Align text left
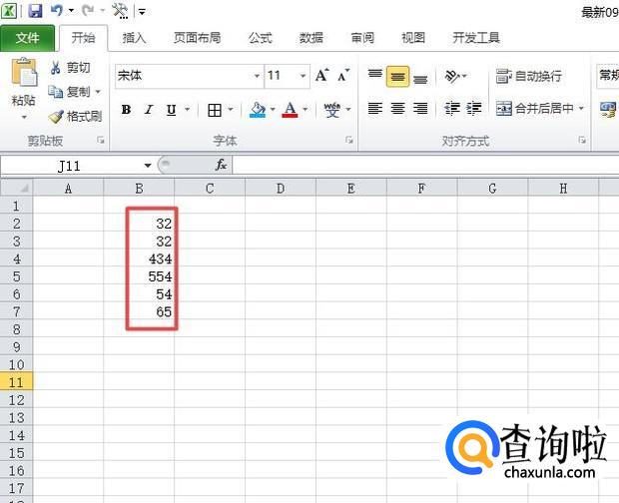Viewport: 619px width, 503px height. click(375, 108)
